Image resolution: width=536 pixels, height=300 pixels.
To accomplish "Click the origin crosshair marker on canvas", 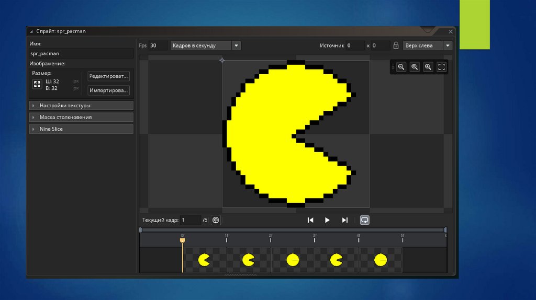I will tap(222, 61).
